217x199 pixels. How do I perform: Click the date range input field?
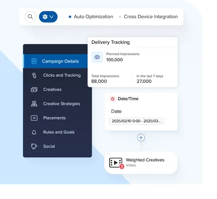(x=136, y=121)
